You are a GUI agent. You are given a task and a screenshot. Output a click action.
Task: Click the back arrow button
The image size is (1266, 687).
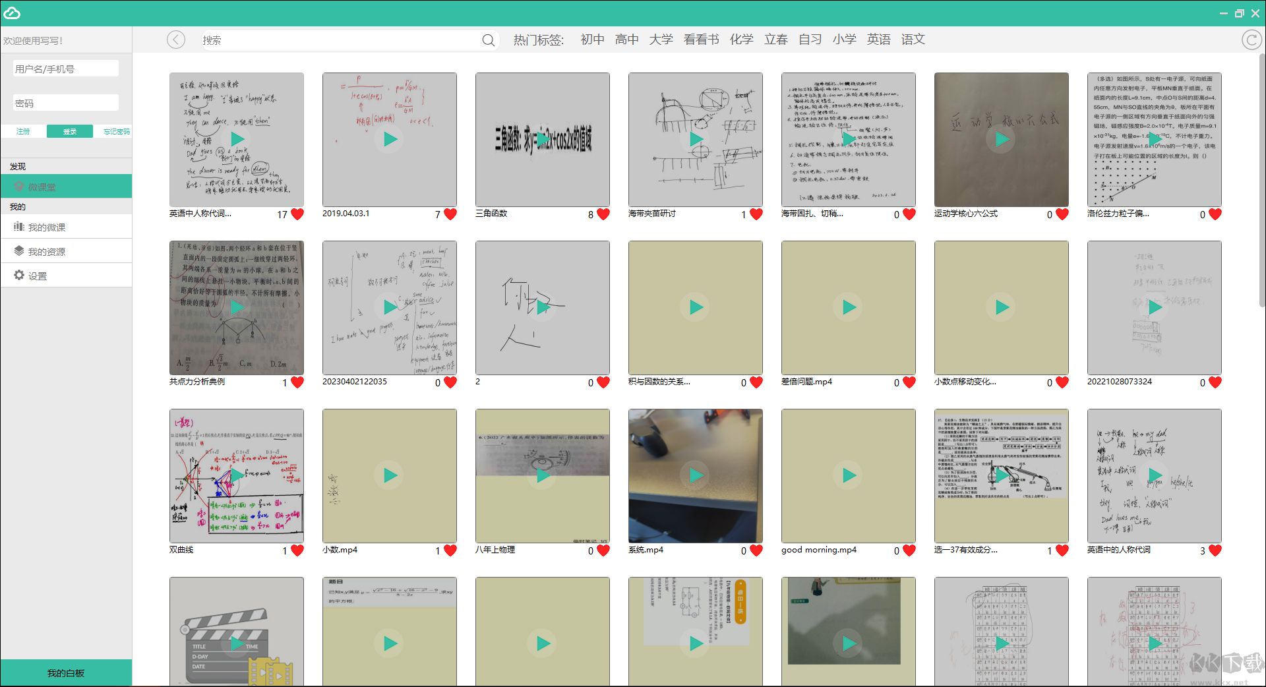pos(176,40)
